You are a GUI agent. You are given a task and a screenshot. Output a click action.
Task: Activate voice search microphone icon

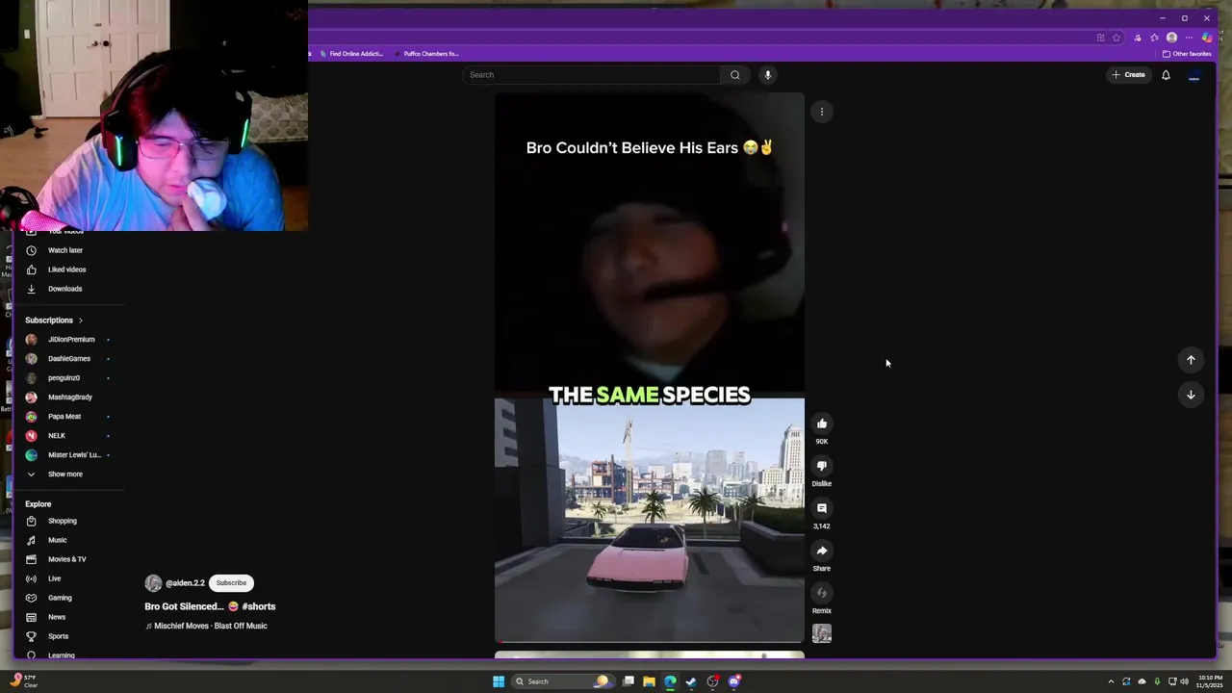coord(768,75)
